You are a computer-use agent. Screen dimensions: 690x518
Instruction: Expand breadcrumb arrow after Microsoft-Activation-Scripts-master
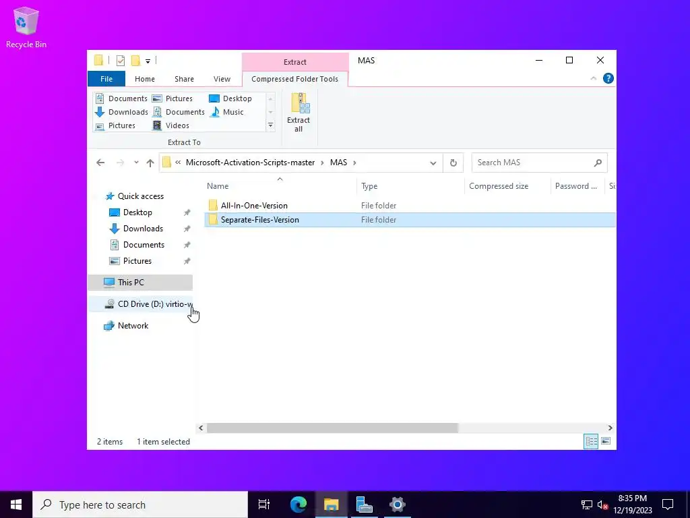coord(322,163)
